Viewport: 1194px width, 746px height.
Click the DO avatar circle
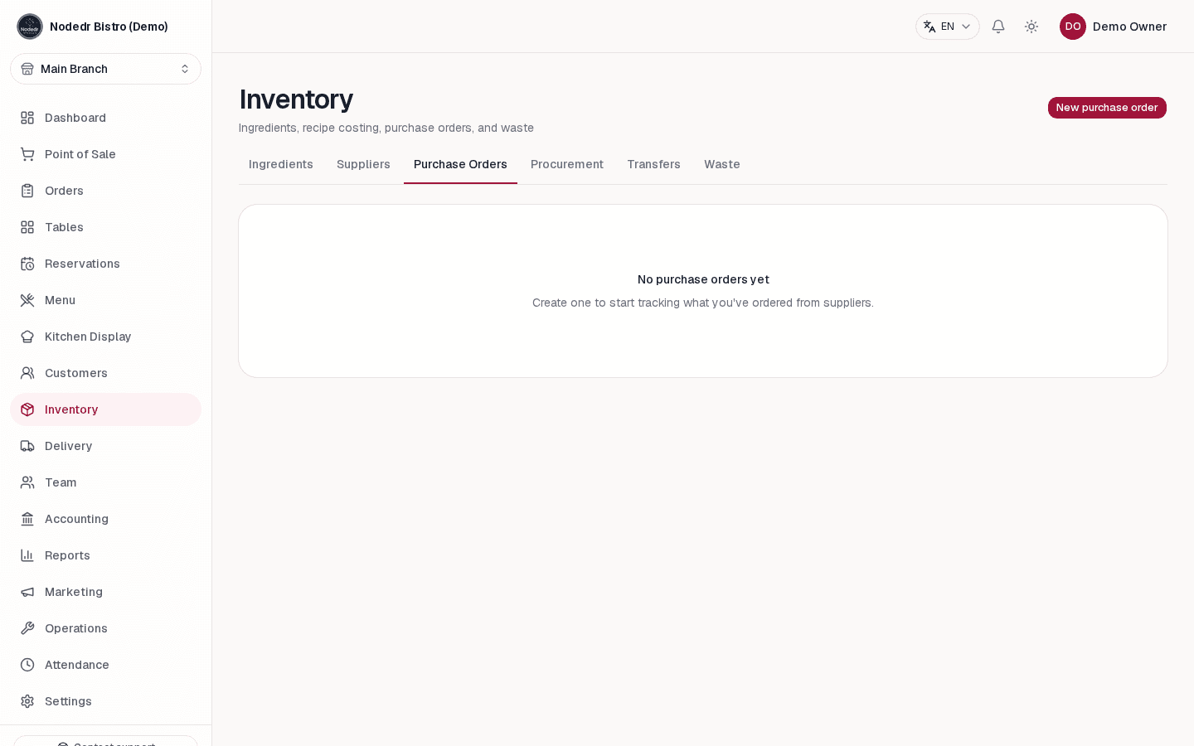(1073, 27)
